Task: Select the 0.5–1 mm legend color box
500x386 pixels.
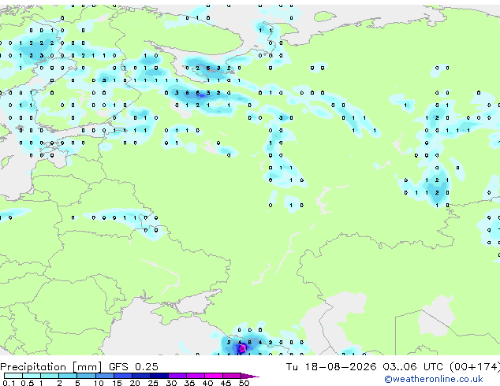Action: (x=32, y=376)
